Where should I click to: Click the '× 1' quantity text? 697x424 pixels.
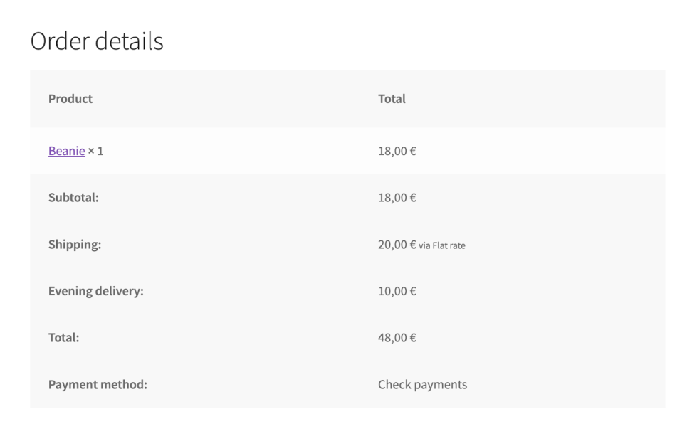pyautogui.click(x=95, y=151)
